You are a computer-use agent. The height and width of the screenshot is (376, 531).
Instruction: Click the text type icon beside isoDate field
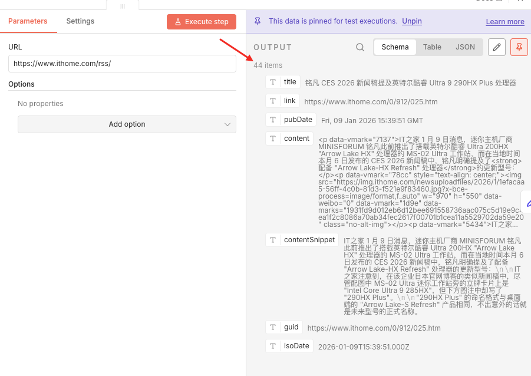point(273,346)
